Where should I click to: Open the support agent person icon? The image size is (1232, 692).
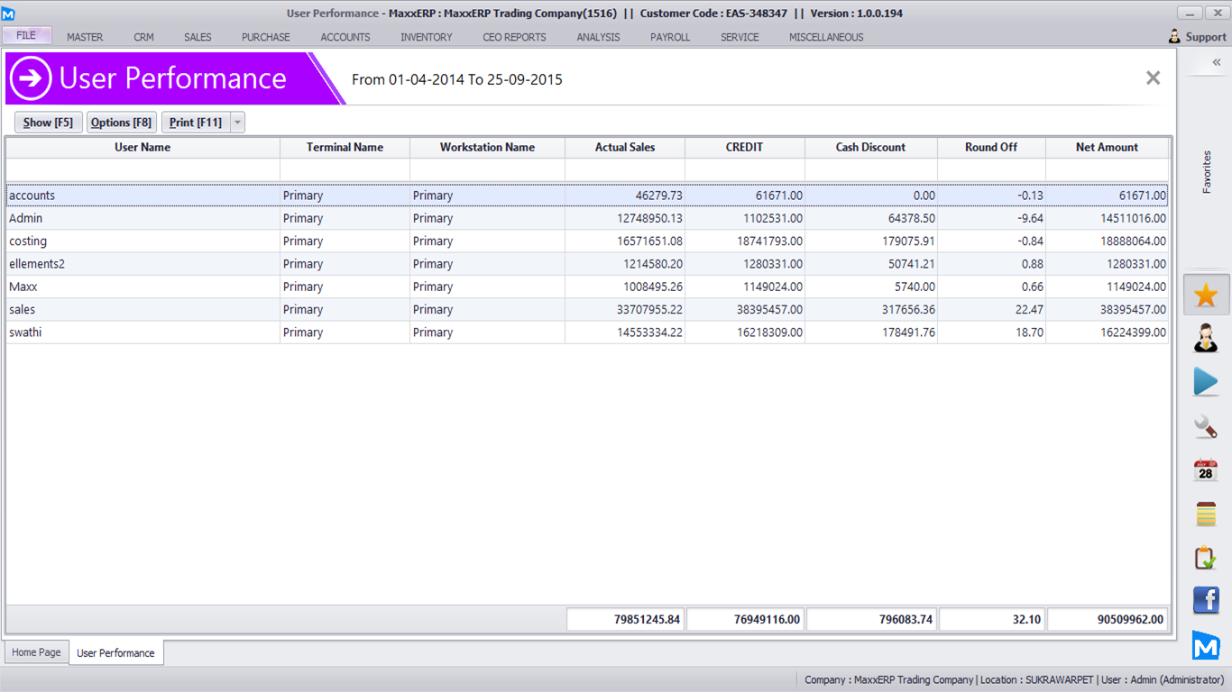1206,338
